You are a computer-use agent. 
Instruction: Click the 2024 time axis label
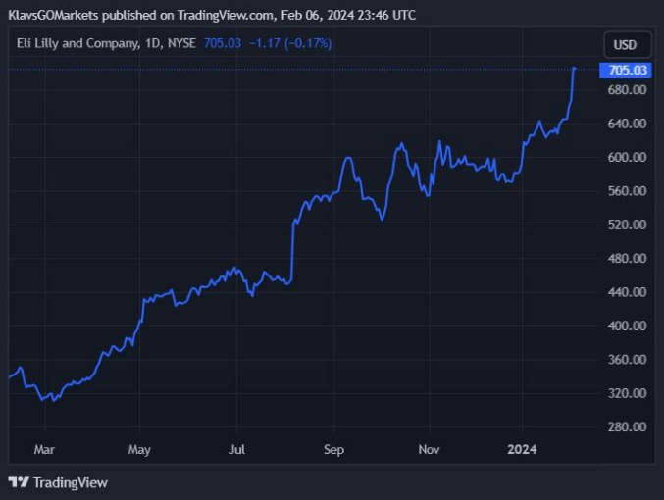[x=522, y=449]
